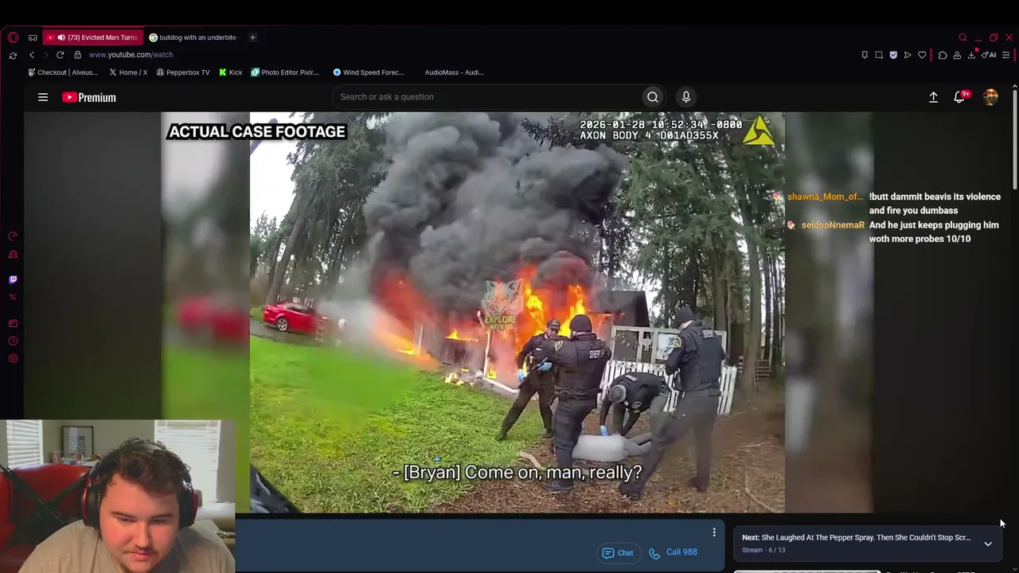Open the browser AI assistant
This screenshot has width=1019, height=573.
(989, 55)
